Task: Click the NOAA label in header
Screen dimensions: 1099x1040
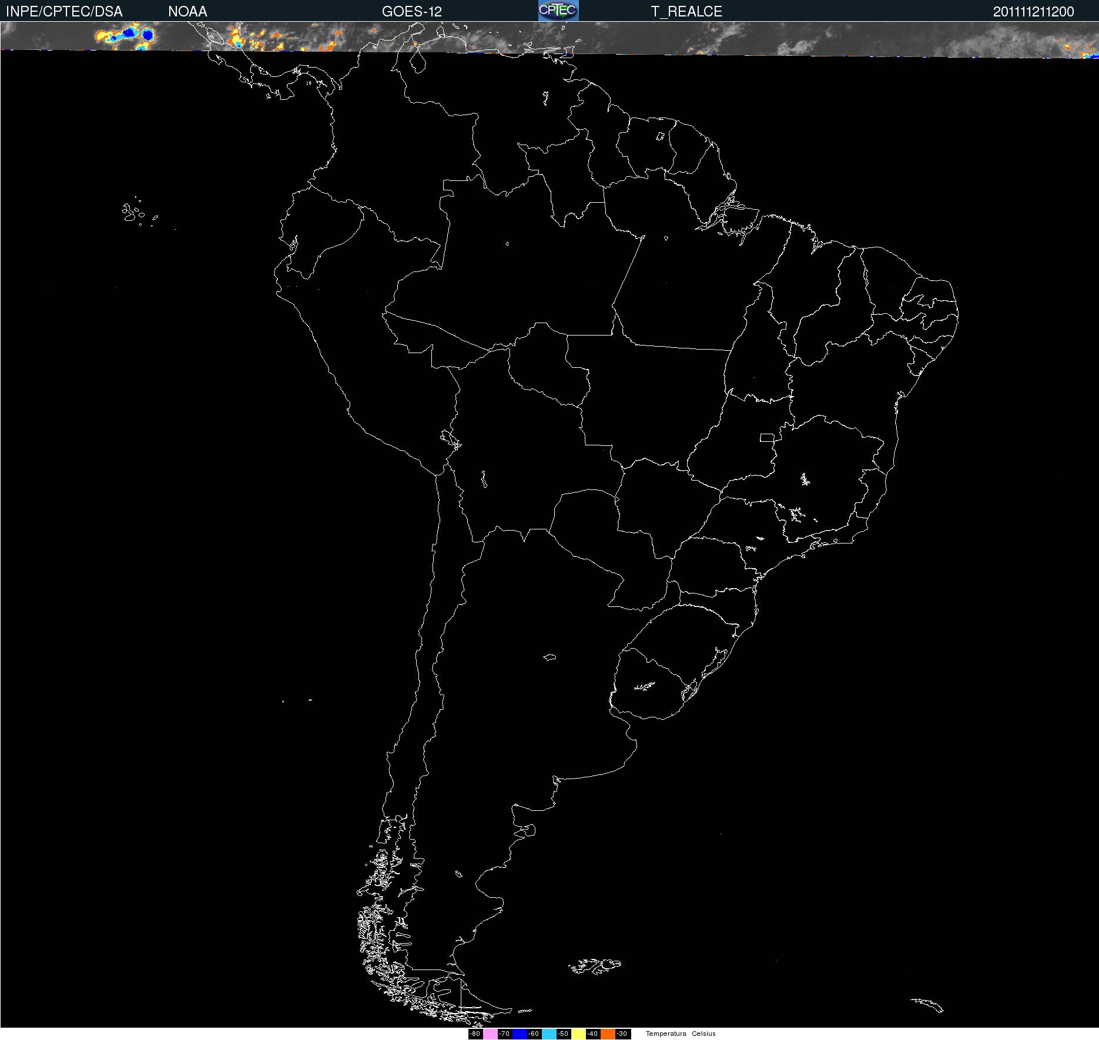Action: [x=187, y=11]
